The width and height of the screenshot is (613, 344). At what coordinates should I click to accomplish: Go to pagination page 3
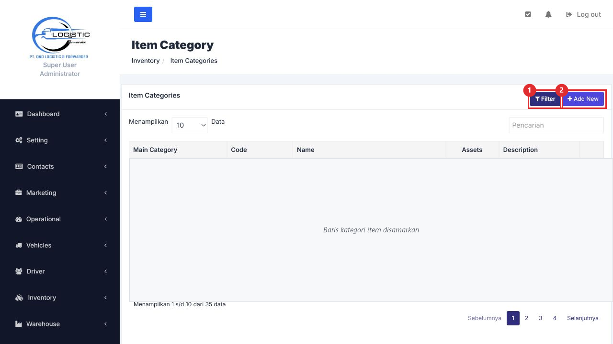point(540,318)
